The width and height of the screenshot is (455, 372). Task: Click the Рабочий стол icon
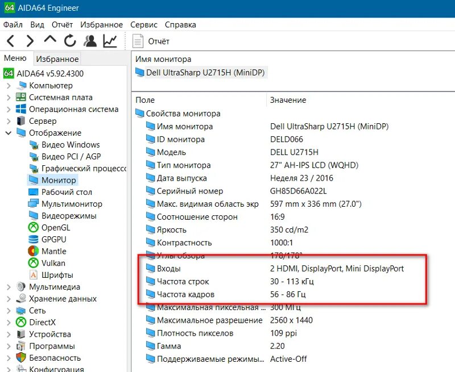tap(34, 192)
